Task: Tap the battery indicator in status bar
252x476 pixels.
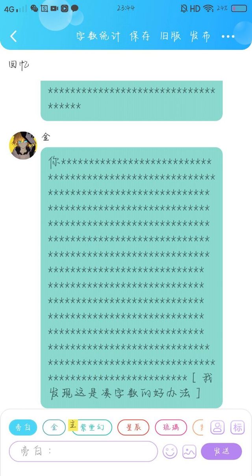Action: click(x=239, y=8)
